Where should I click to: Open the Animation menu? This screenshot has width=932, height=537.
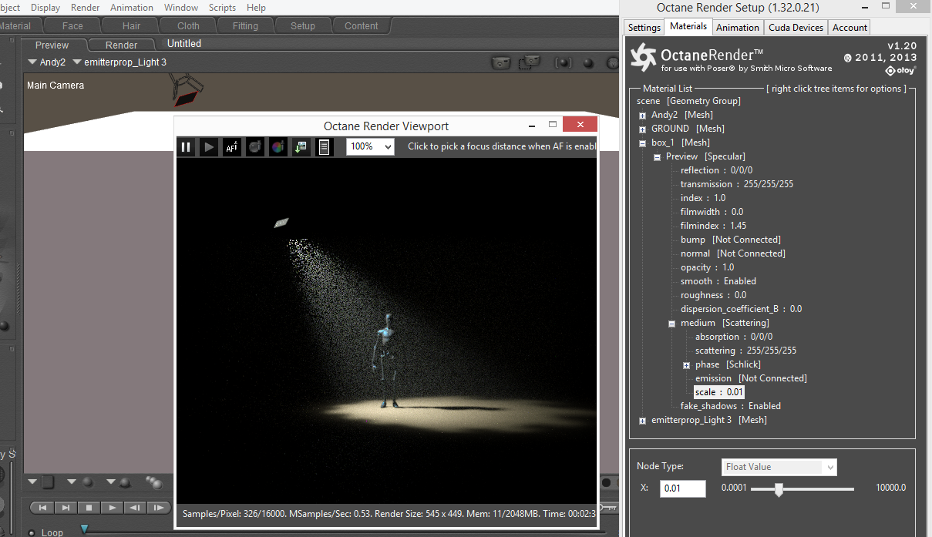click(x=132, y=8)
